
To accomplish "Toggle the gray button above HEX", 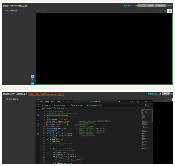I will 33,80.
